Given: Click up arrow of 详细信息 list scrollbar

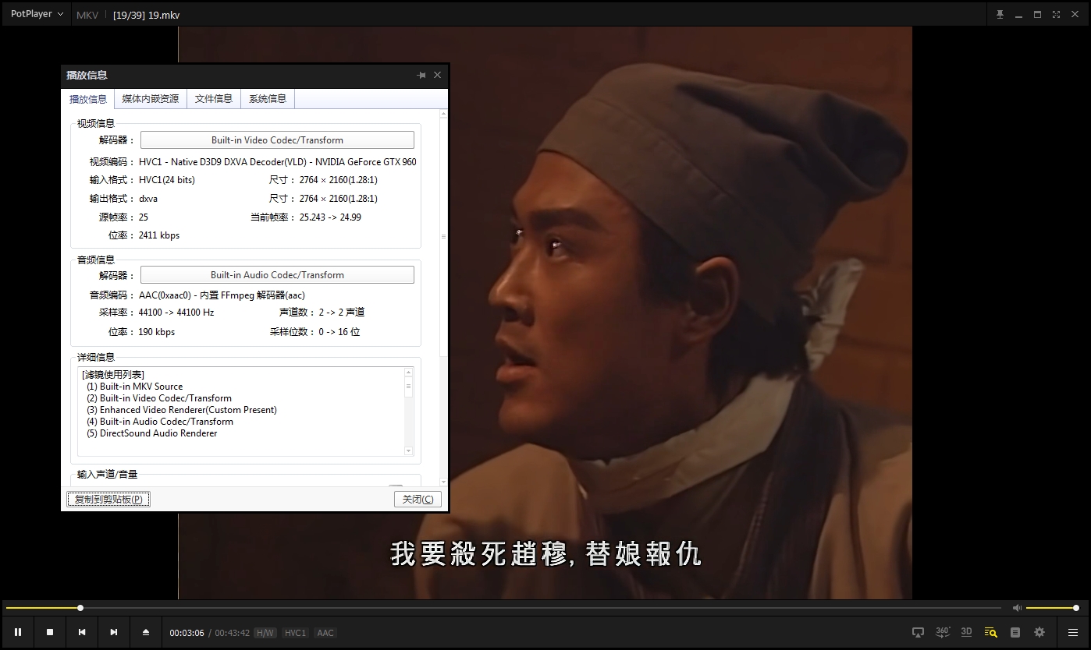Looking at the screenshot, I should click(408, 373).
